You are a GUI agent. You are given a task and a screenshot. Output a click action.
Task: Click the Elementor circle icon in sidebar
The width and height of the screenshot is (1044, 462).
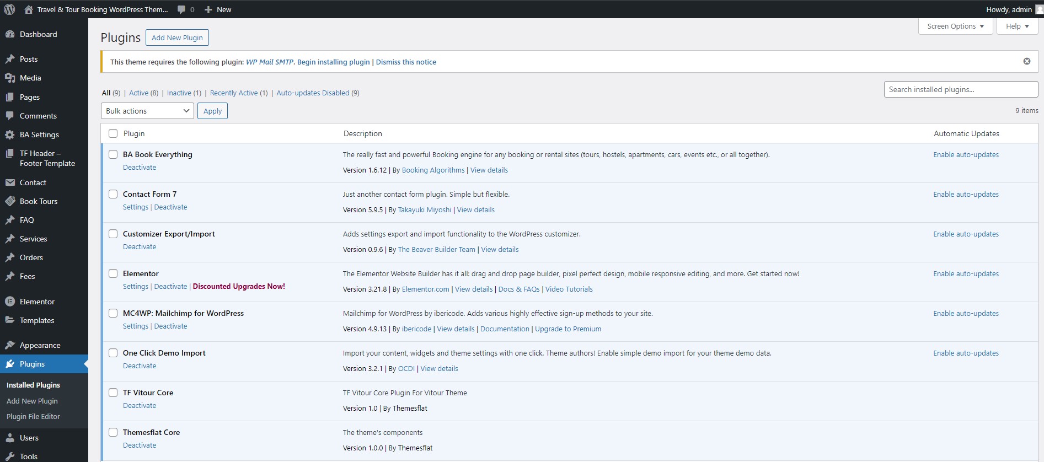(x=10, y=302)
